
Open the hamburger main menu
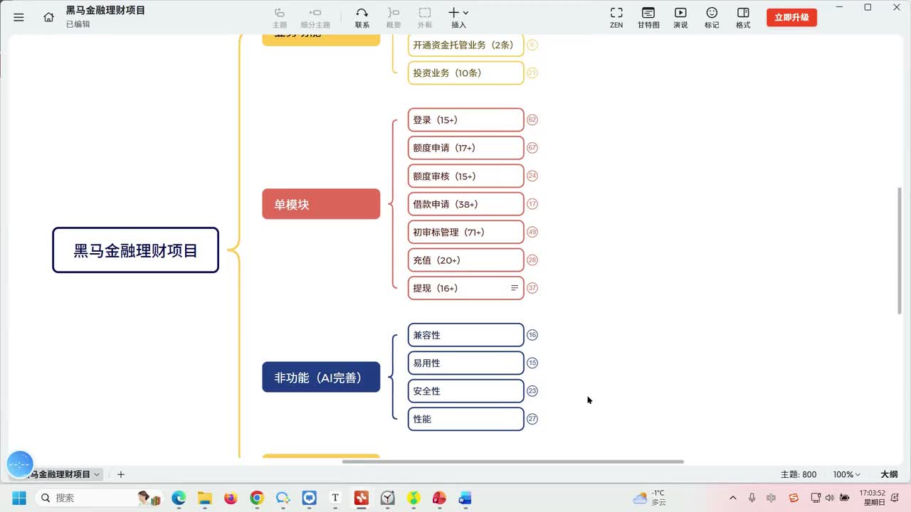19,17
